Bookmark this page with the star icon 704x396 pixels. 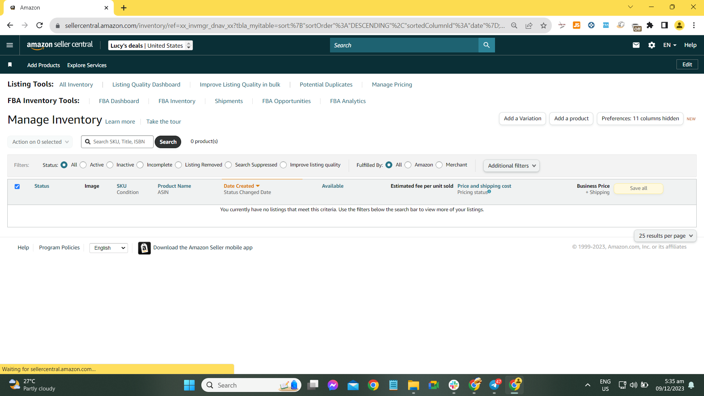543,25
